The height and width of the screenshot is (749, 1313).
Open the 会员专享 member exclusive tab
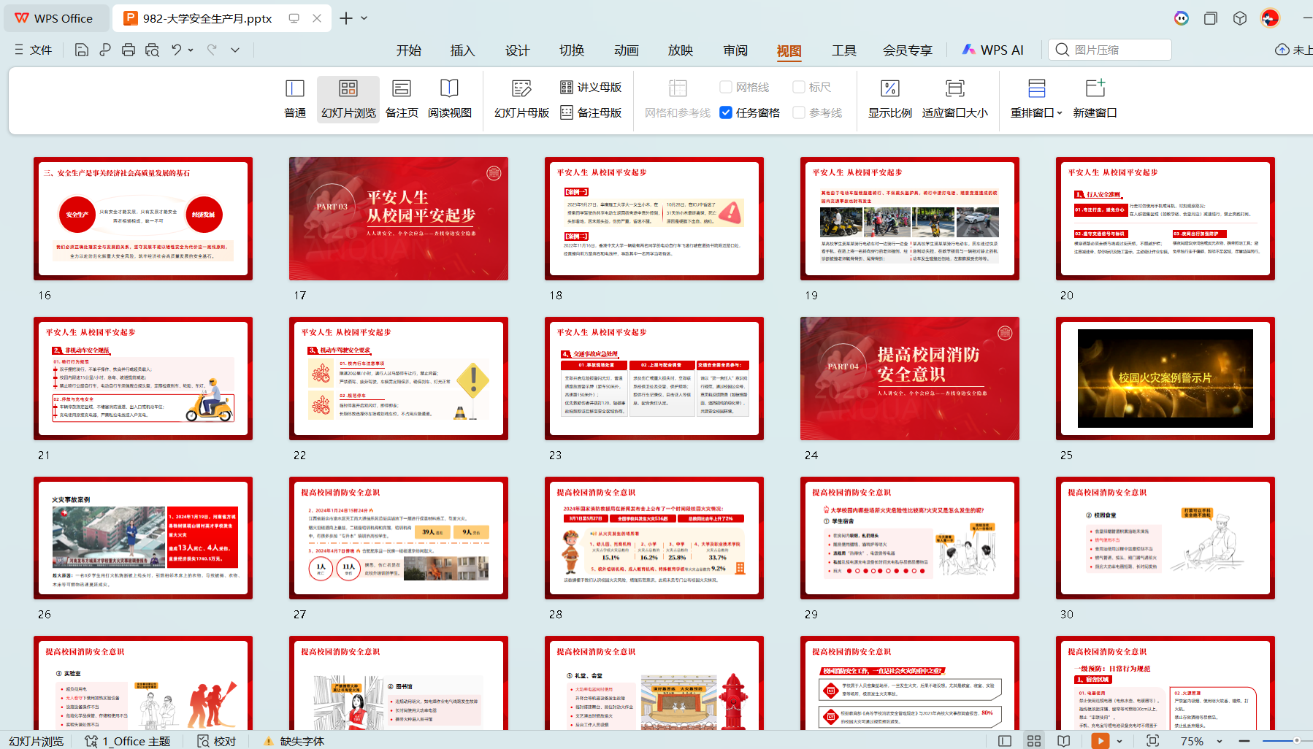tap(908, 50)
